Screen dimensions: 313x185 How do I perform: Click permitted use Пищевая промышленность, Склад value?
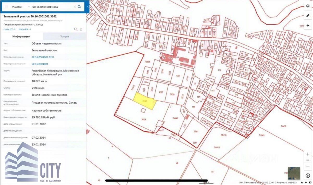point(54,103)
